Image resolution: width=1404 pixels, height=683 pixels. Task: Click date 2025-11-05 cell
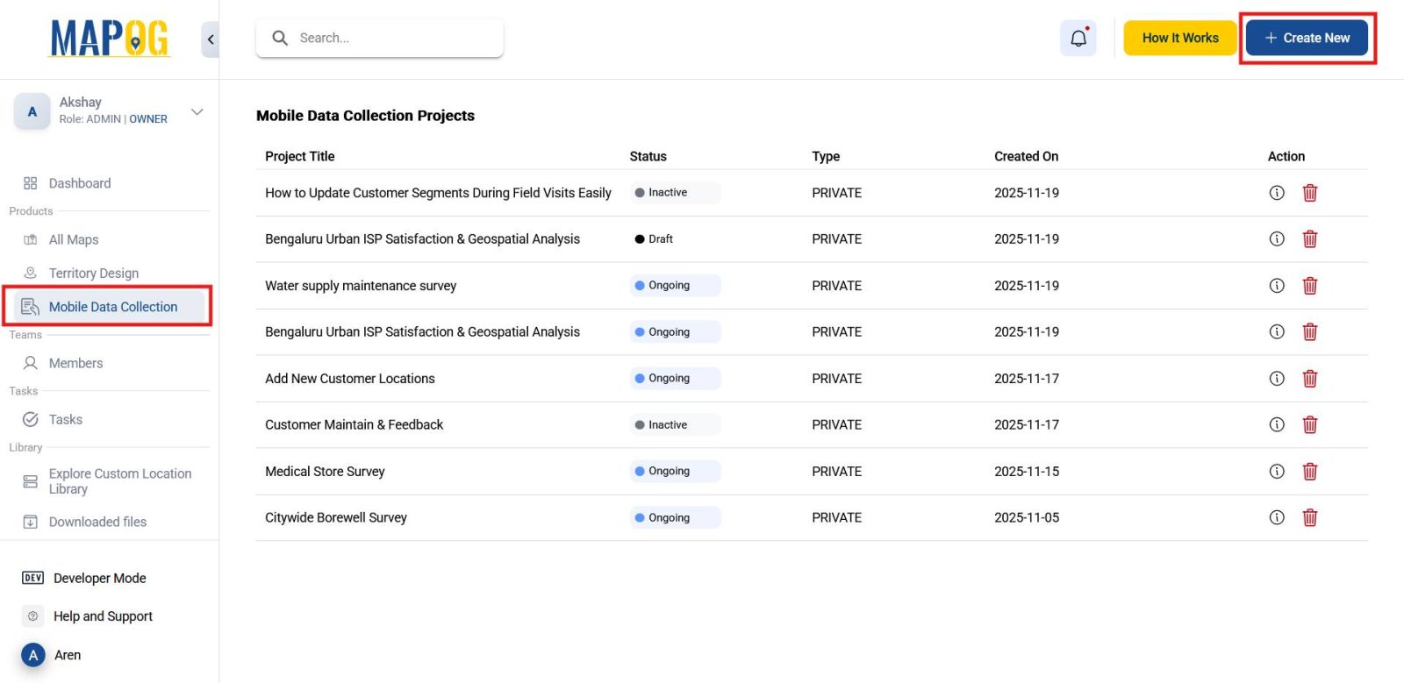1027,517
